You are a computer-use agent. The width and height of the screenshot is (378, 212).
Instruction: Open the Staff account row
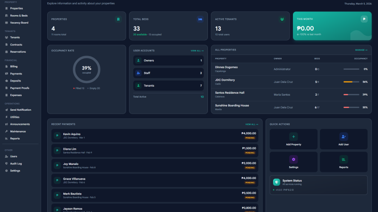click(169, 73)
